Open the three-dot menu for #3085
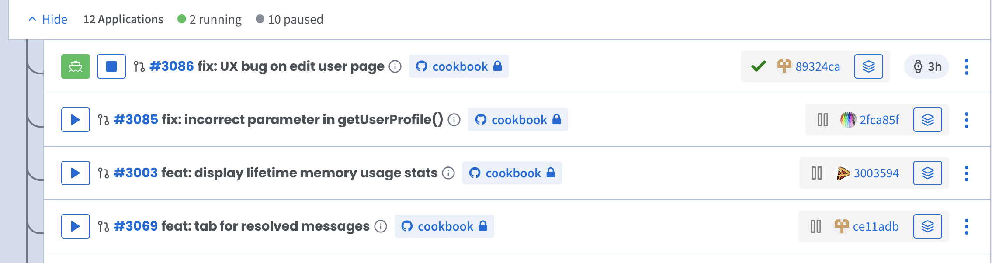 pyautogui.click(x=967, y=120)
